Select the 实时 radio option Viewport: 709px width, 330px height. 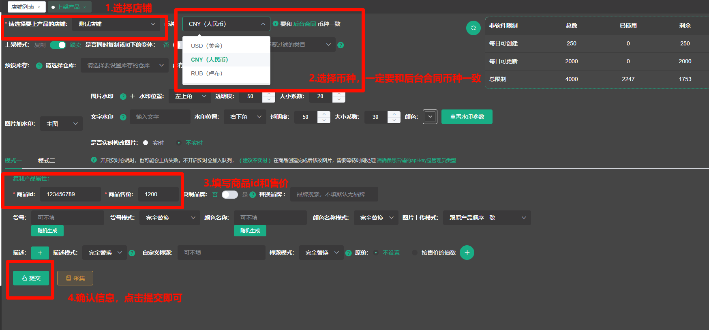coord(146,143)
